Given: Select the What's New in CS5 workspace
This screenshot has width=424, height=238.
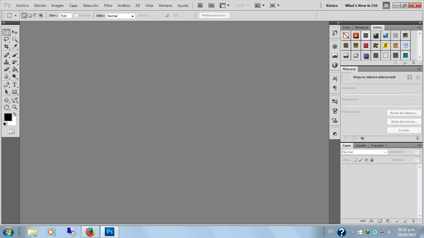Looking at the screenshot, I should (361, 6).
